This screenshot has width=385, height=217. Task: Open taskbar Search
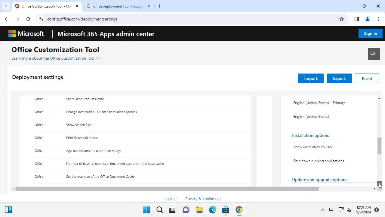(x=159, y=210)
